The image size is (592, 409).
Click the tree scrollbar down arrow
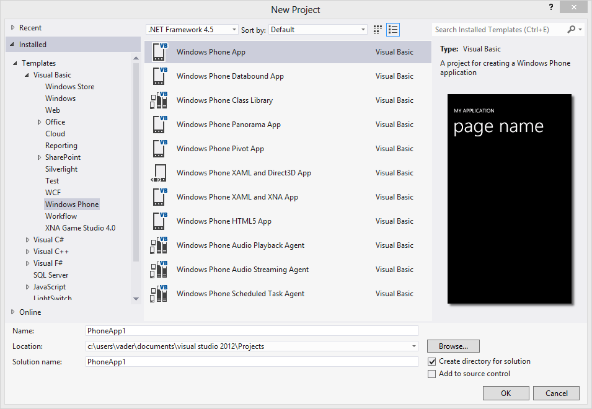[136, 299]
